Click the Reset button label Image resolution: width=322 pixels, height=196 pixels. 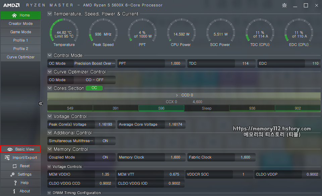(24, 166)
